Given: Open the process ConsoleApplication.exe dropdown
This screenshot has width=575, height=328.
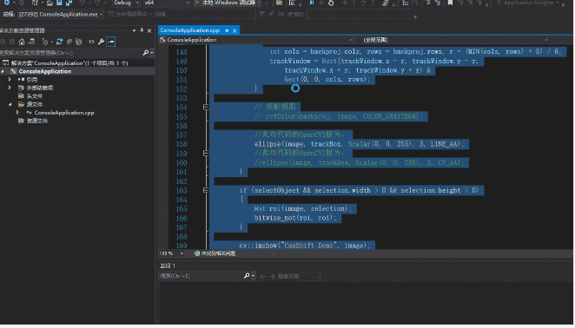Looking at the screenshot, I should [x=62, y=14].
